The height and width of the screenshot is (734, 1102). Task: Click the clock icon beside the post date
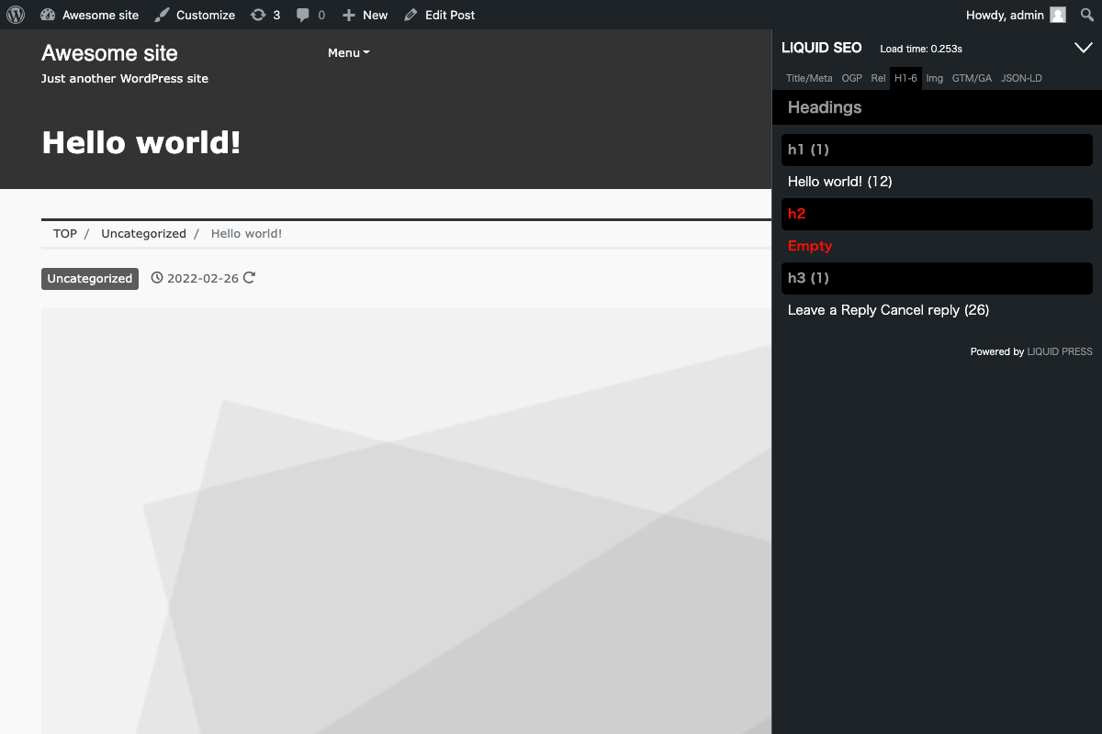[x=157, y=278]
